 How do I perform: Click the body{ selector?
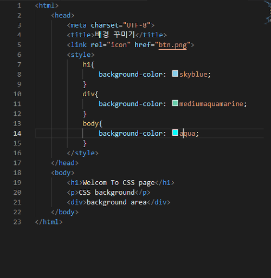tap(93, 124)
